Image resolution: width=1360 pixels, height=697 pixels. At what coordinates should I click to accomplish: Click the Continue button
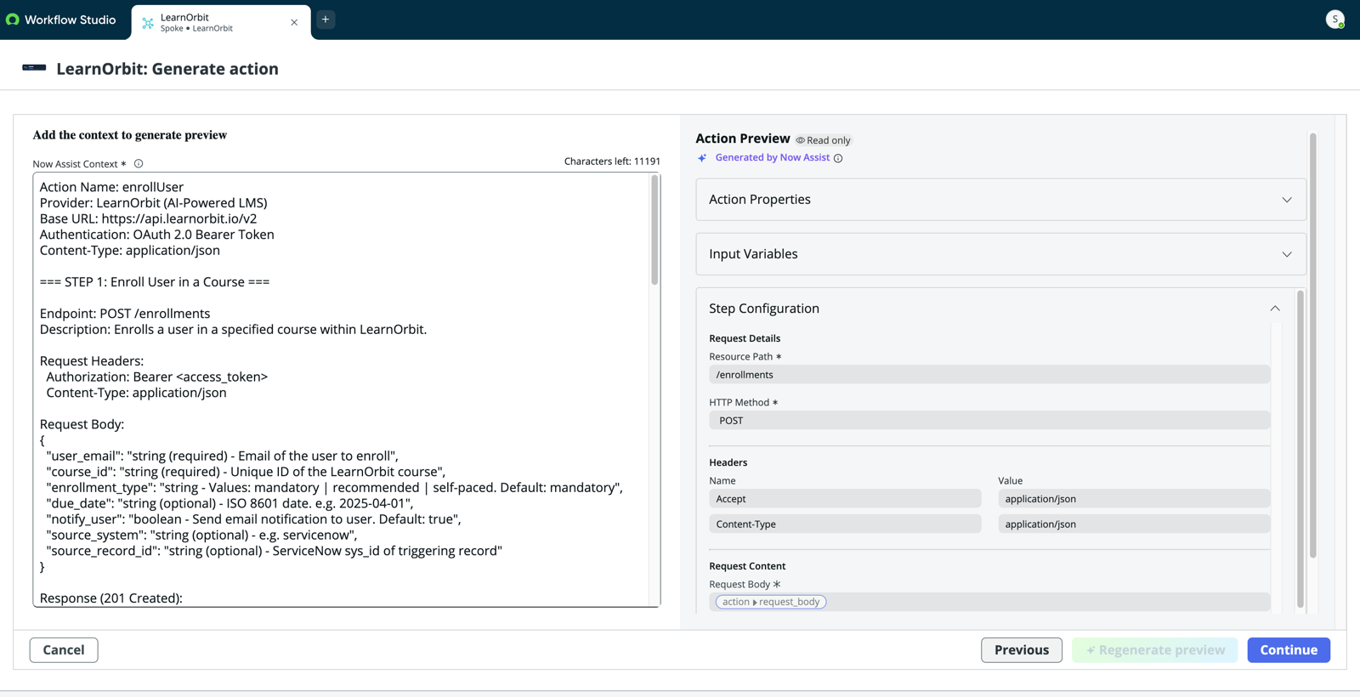pos(1289,650)
